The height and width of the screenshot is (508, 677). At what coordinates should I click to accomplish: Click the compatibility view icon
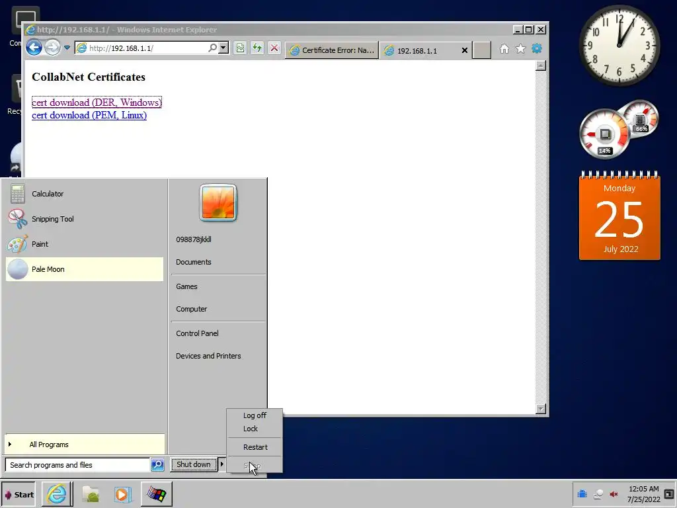point(240,48)
